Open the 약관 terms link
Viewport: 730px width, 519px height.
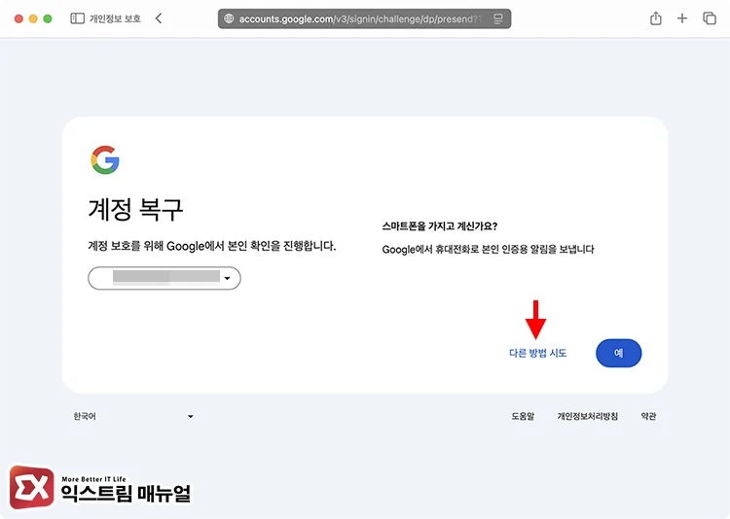(x=648, y=416)
